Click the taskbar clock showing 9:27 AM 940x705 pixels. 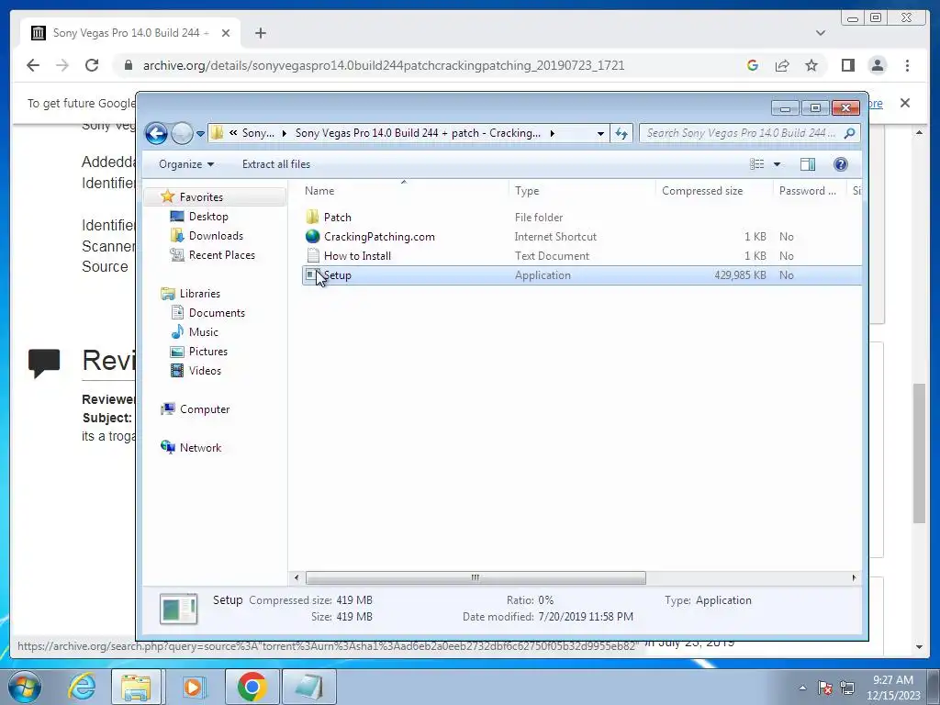(x=893, y=688)
